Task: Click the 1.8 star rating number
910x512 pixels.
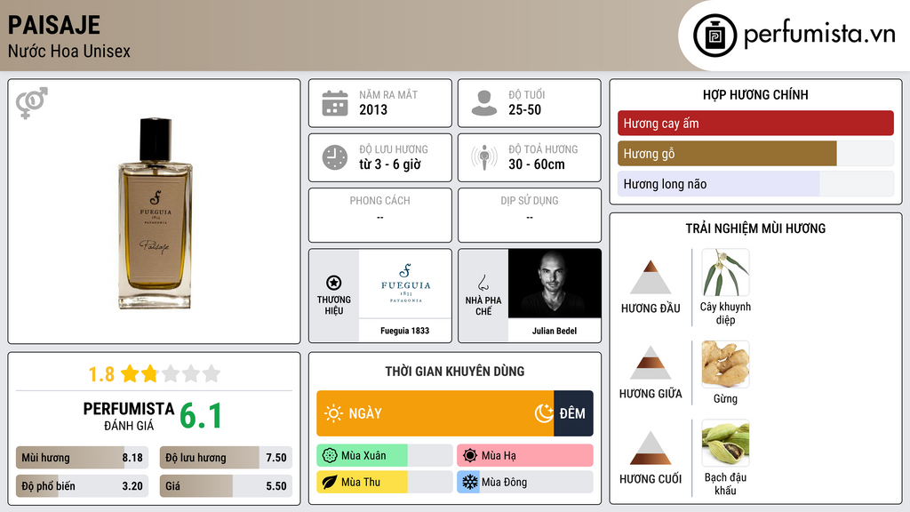Action: pyautogui.click(x=101, y=374)
